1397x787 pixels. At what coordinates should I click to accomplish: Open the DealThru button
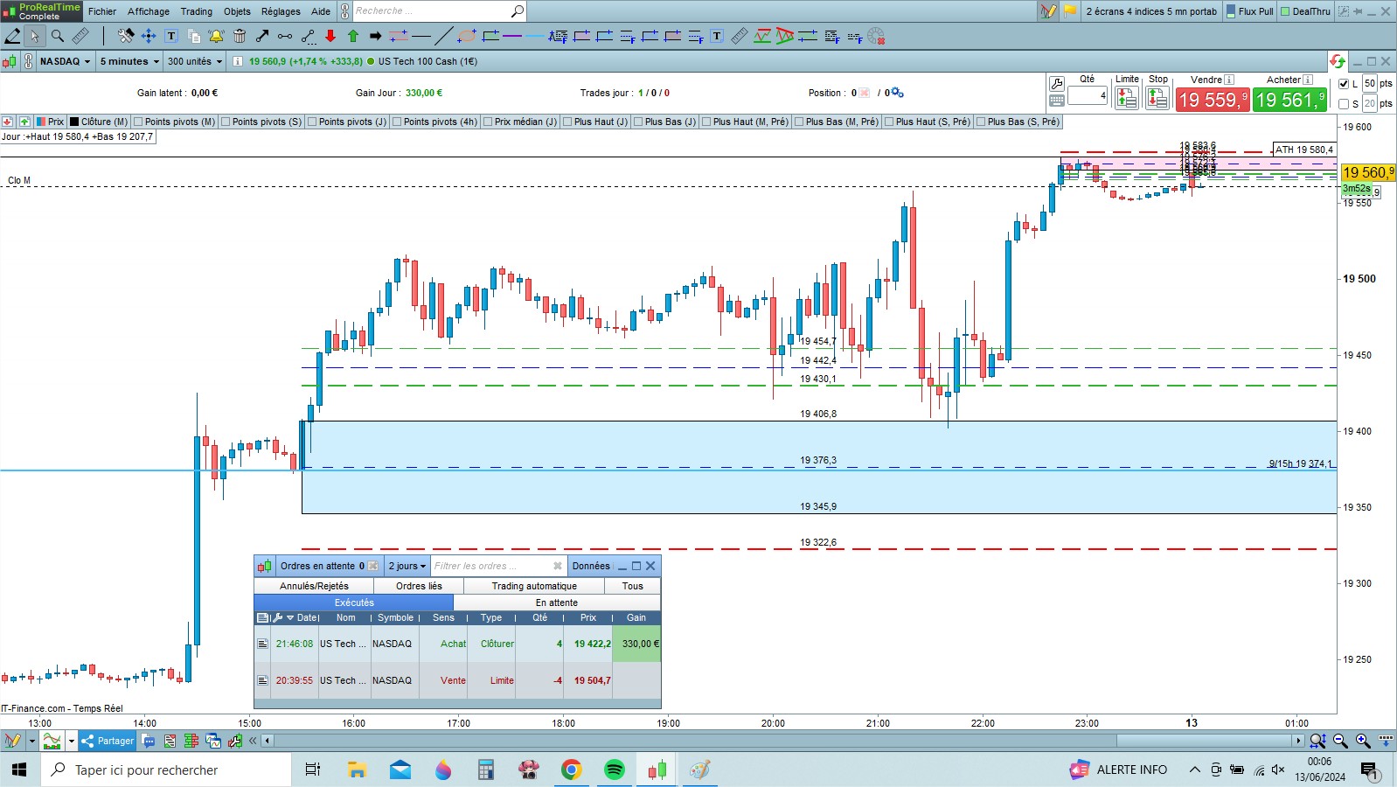1305,11
